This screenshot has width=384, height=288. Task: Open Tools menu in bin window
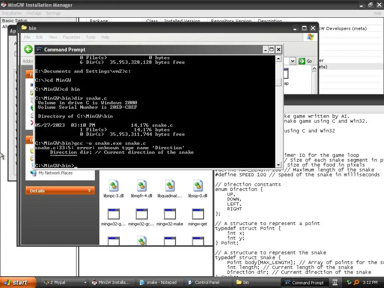(91, 37)
